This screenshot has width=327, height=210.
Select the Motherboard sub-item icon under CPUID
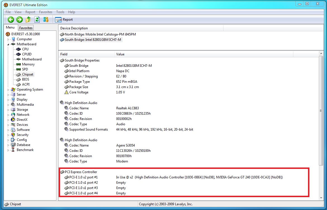pyautogui.click(x=18, y=59)
